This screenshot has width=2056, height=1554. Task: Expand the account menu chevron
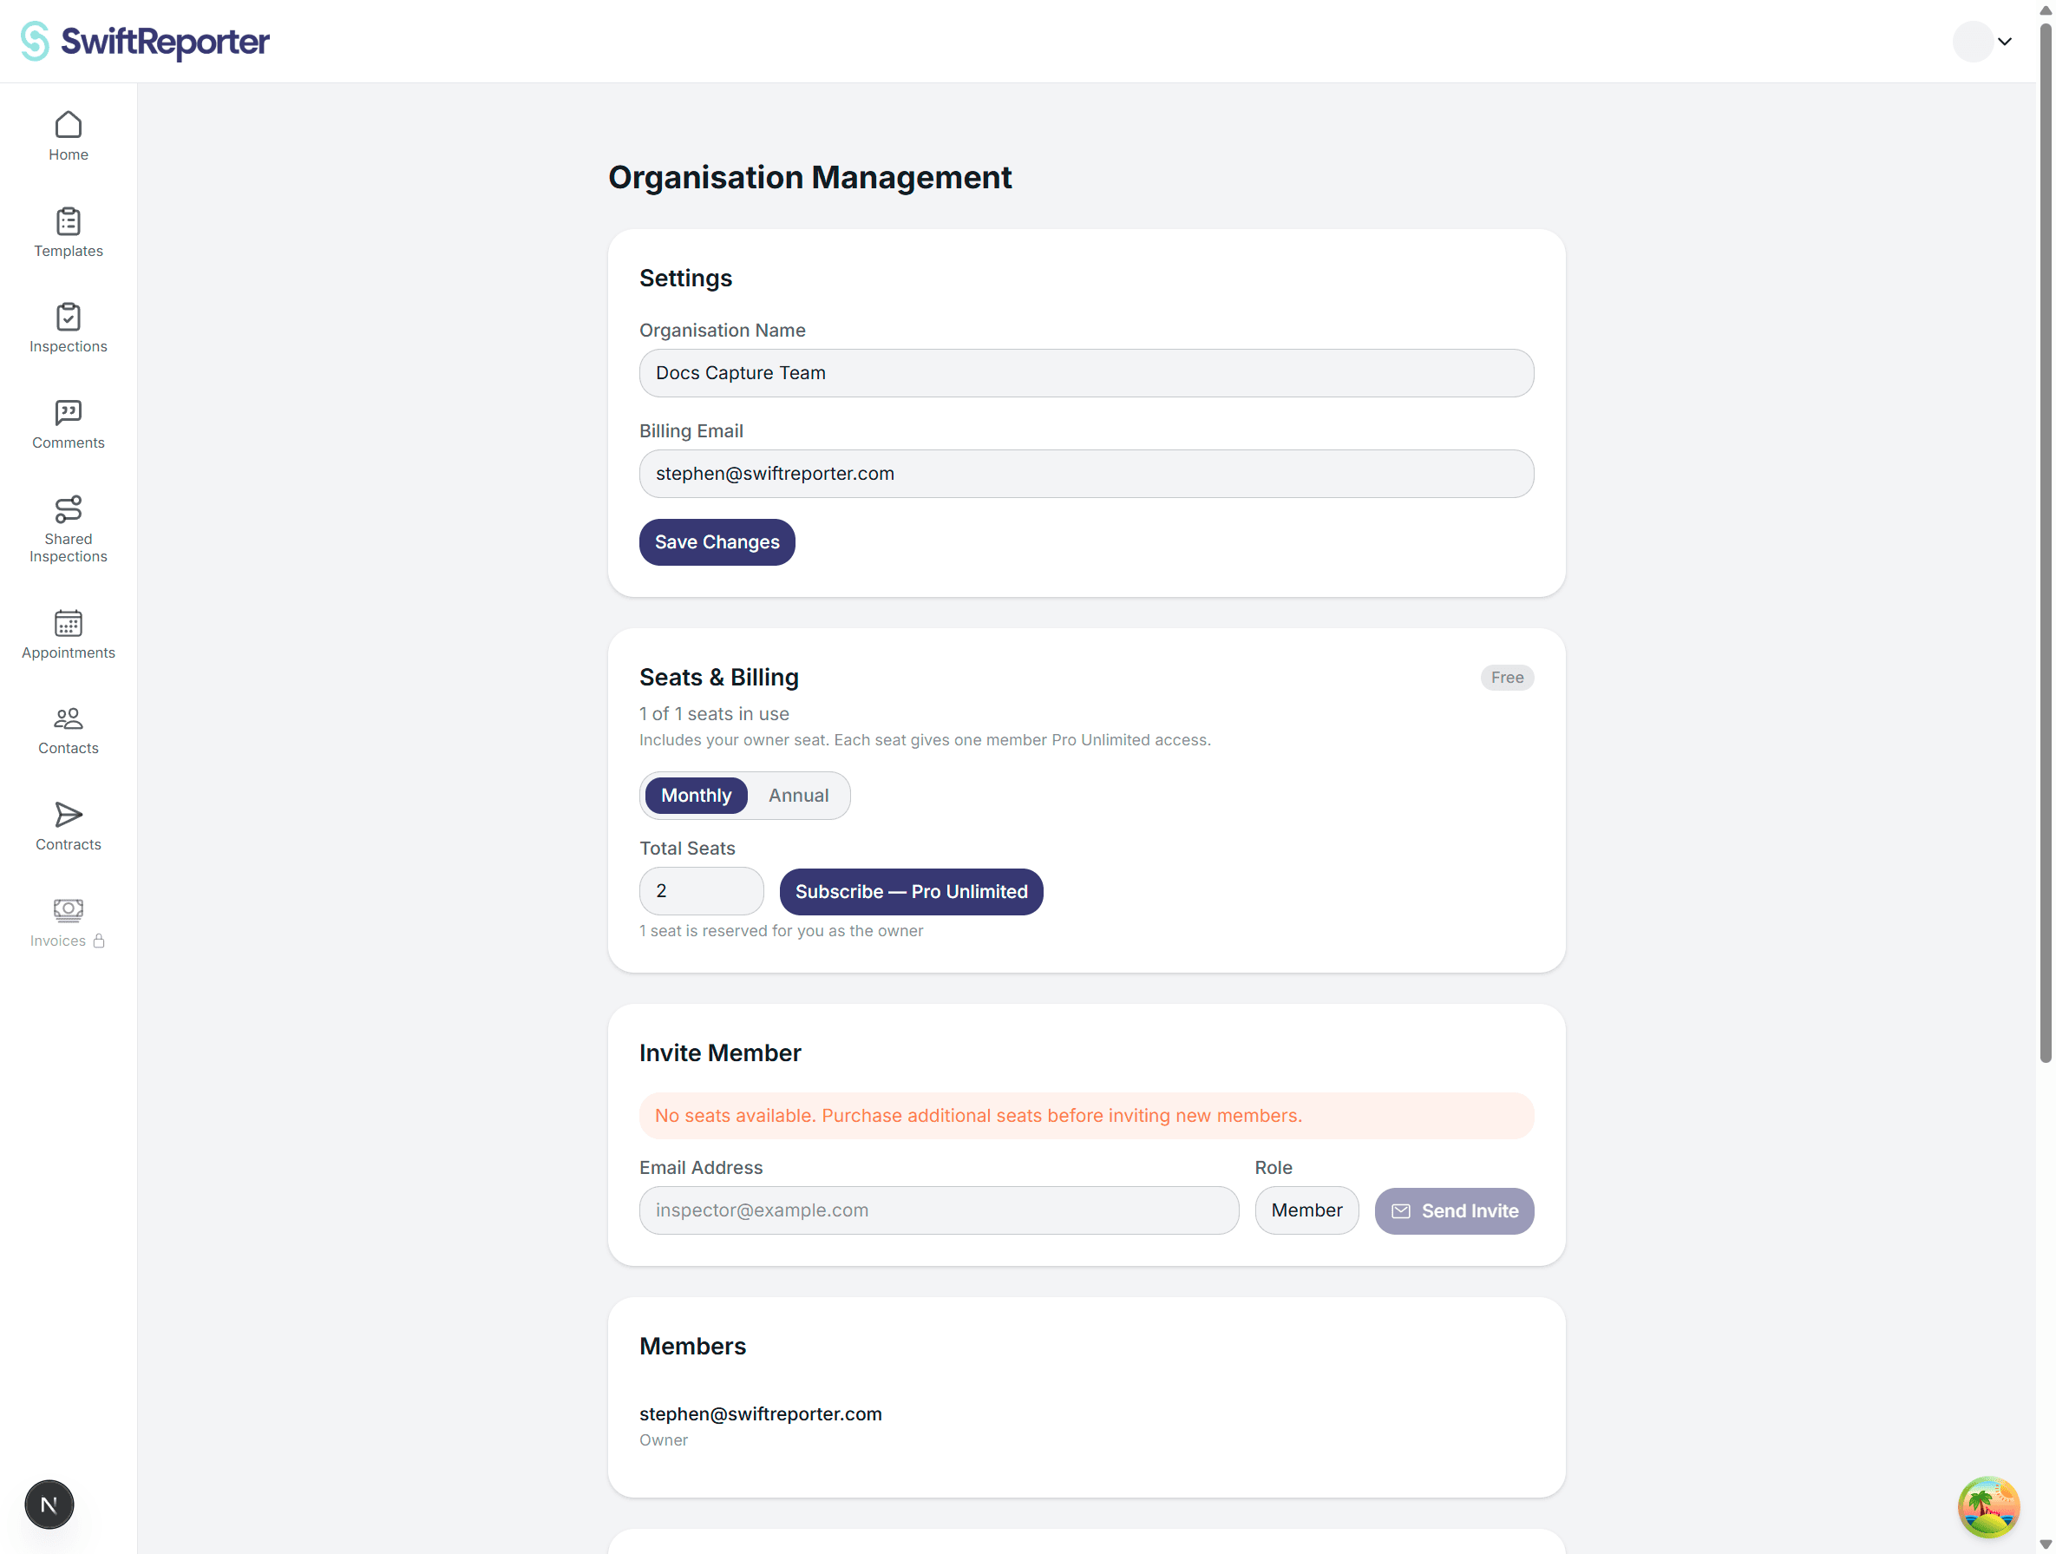point(2005,42)
